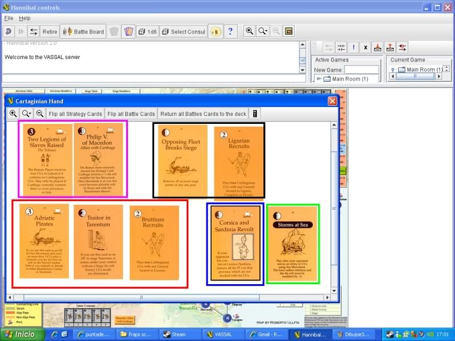Click the Current Game horizontal scrollbar
455x341 pixels.
[416, 76]
